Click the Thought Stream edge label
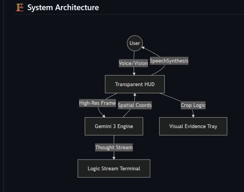Viewport: 244px width, 192px height. (114, 147)
